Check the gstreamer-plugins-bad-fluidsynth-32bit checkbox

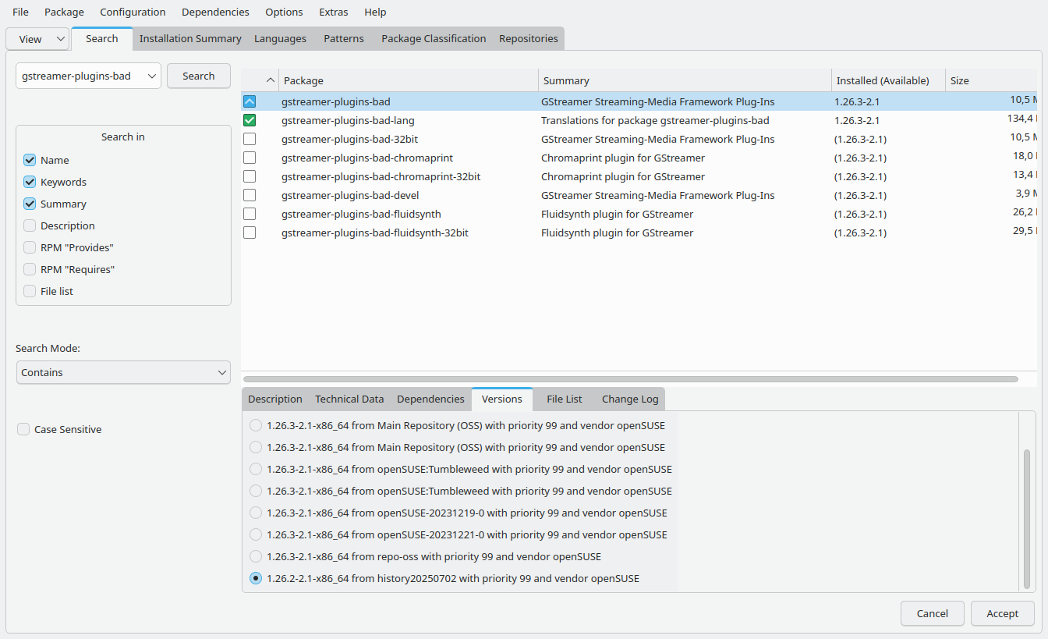[250, 233]
